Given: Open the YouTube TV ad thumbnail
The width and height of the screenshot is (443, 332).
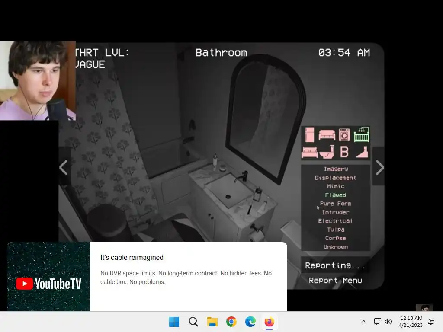Looking at the screenshot, I should [48, 277].
